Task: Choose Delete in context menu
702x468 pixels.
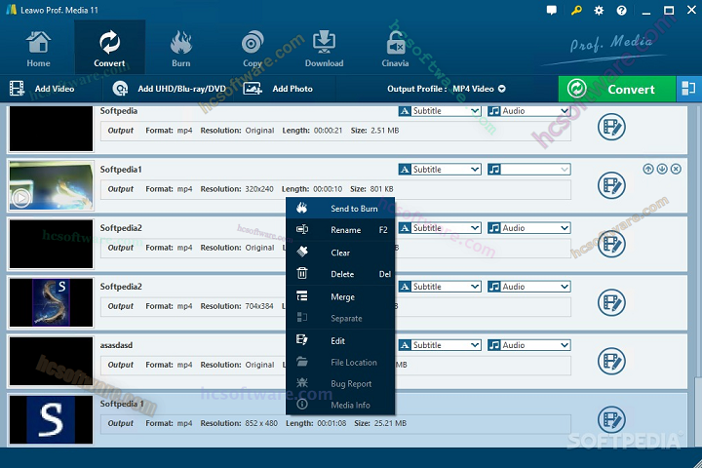Action: tap(340, 274)
